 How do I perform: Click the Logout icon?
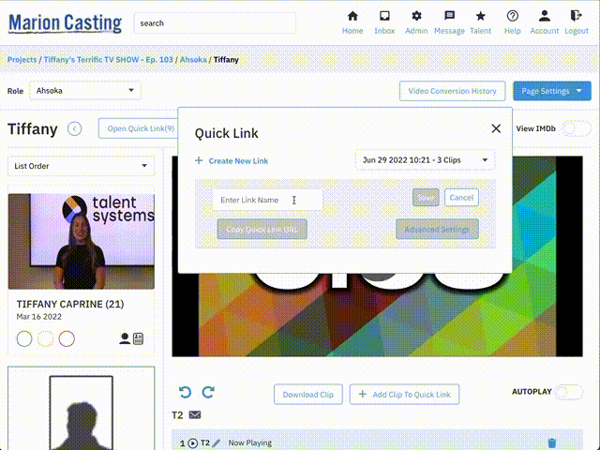click(x=576, y=17)
